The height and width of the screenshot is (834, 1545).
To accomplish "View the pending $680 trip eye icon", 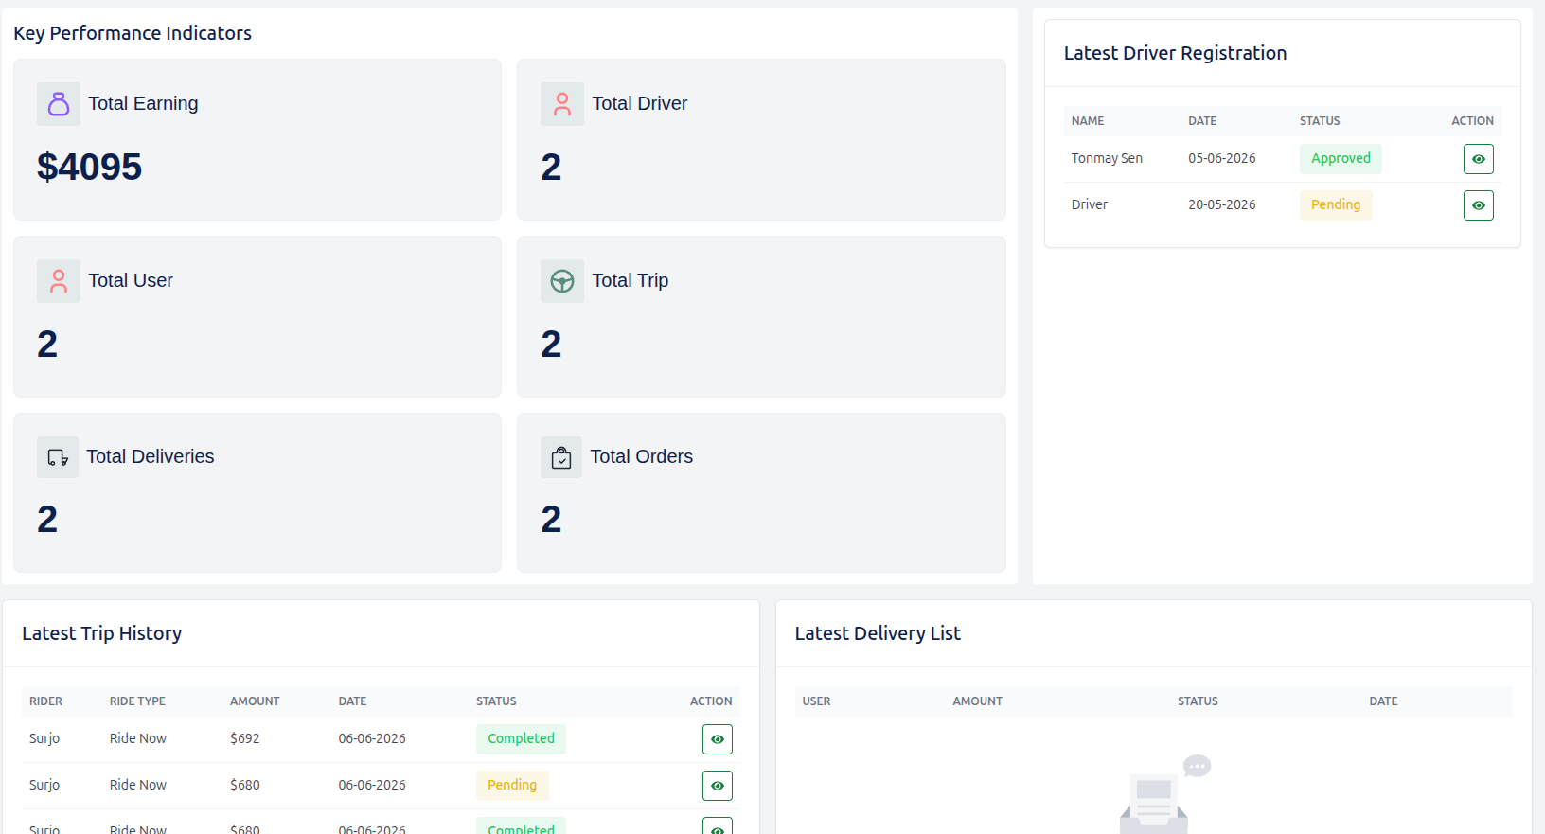I will [x=717, y=786].
